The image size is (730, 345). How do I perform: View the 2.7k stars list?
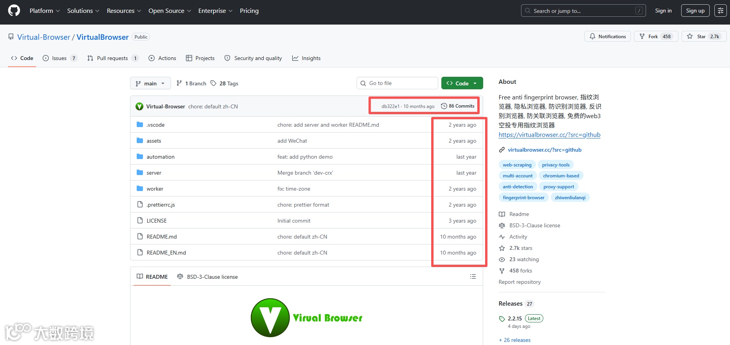coord(516,248)
